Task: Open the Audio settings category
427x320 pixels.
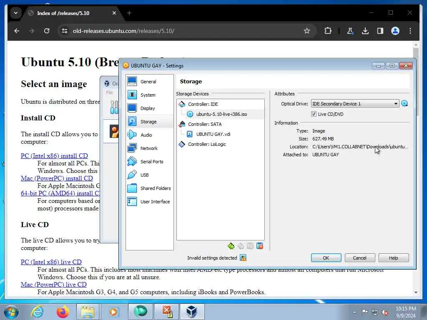Action: pyautogui.click(x=149, y=135)
